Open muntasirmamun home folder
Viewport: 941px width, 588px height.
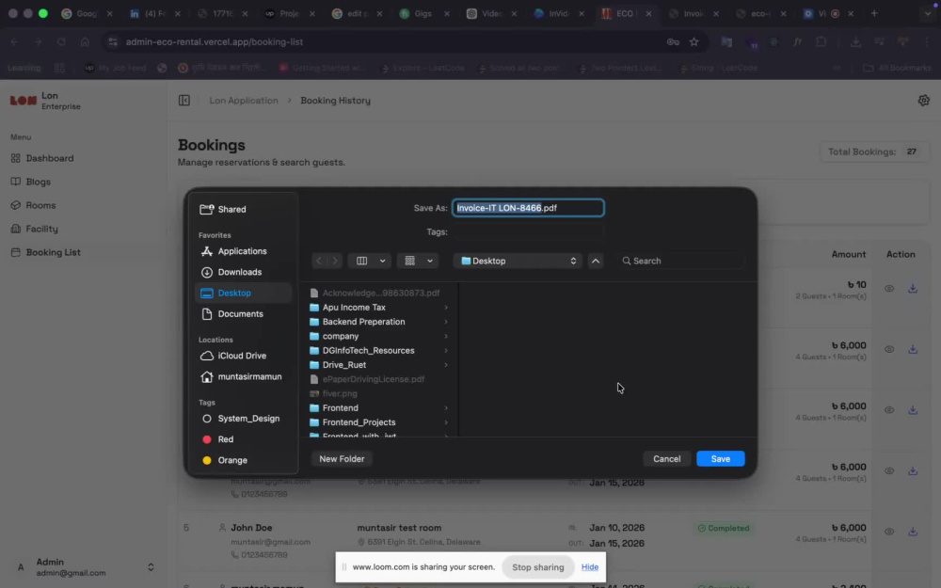click(243, 376)
